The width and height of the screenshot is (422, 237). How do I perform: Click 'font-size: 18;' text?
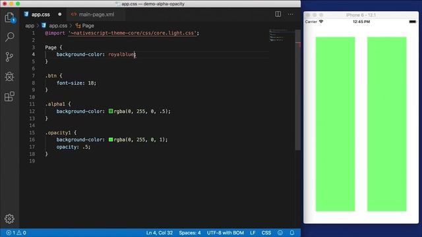point(76,83)
